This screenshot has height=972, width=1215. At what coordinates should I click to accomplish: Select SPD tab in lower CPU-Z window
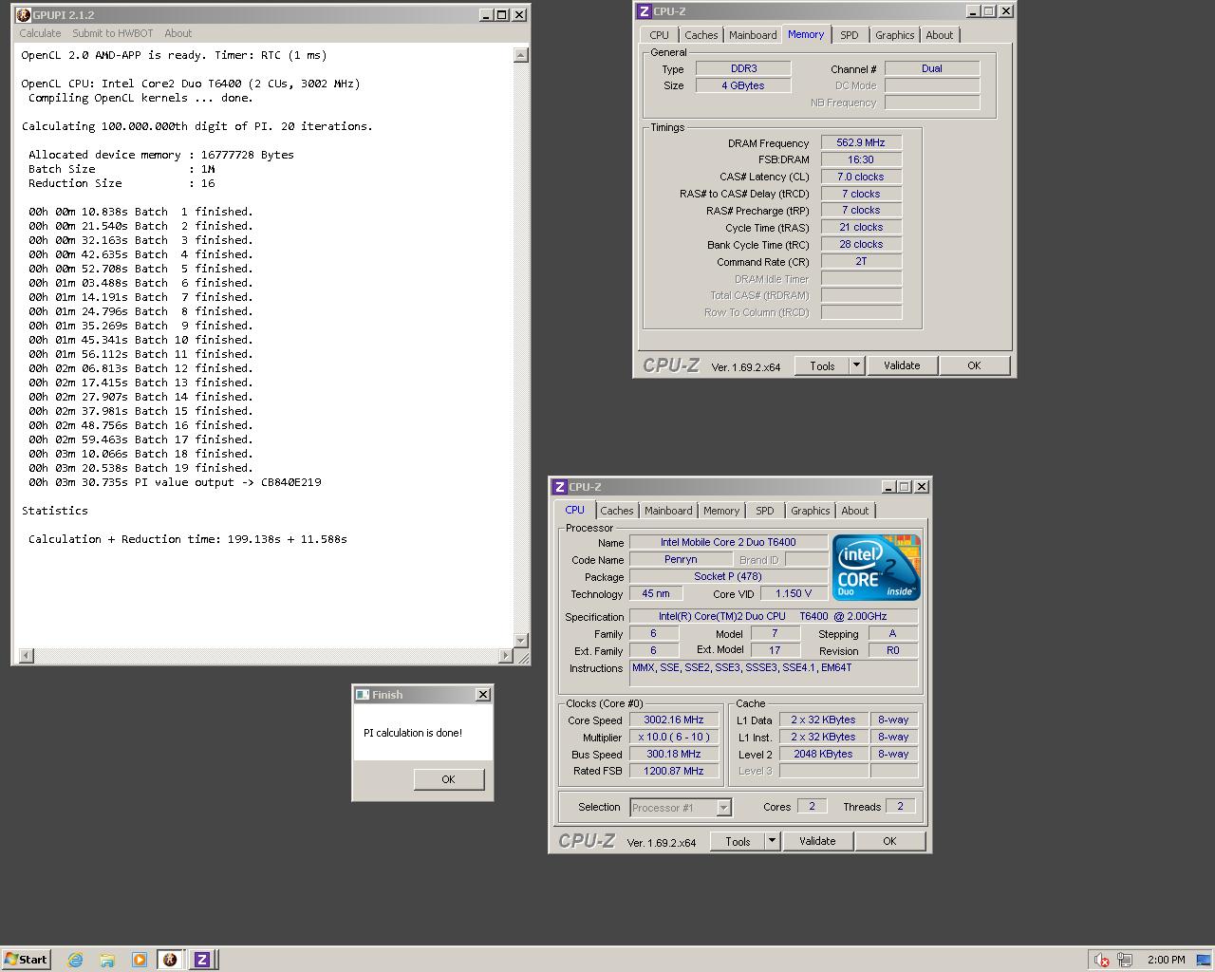pos(764,511)
